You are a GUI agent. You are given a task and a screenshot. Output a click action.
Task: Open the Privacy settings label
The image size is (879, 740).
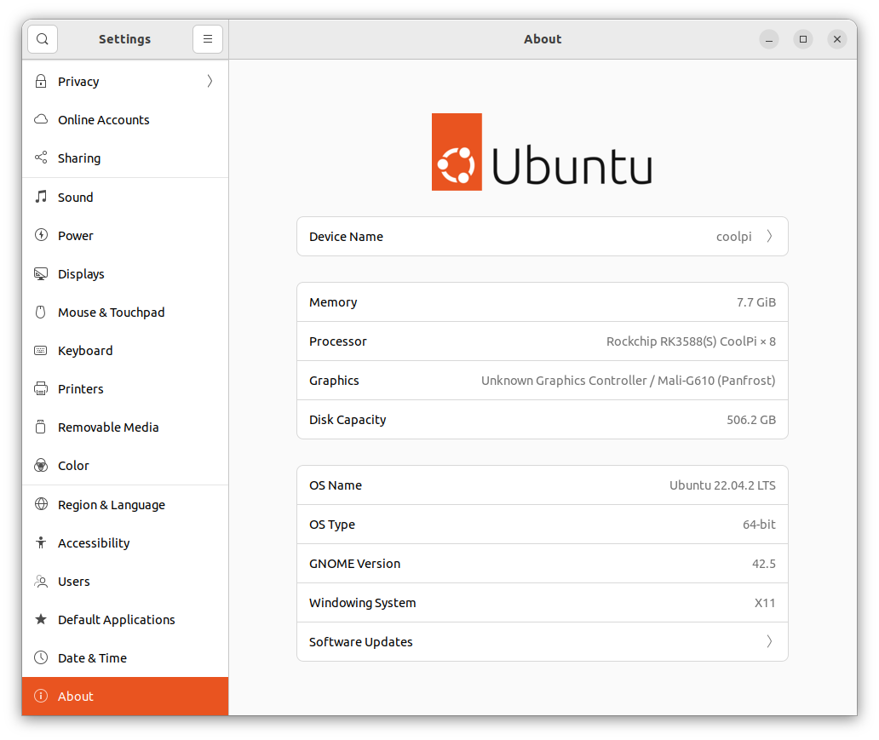tap(78, 82)
